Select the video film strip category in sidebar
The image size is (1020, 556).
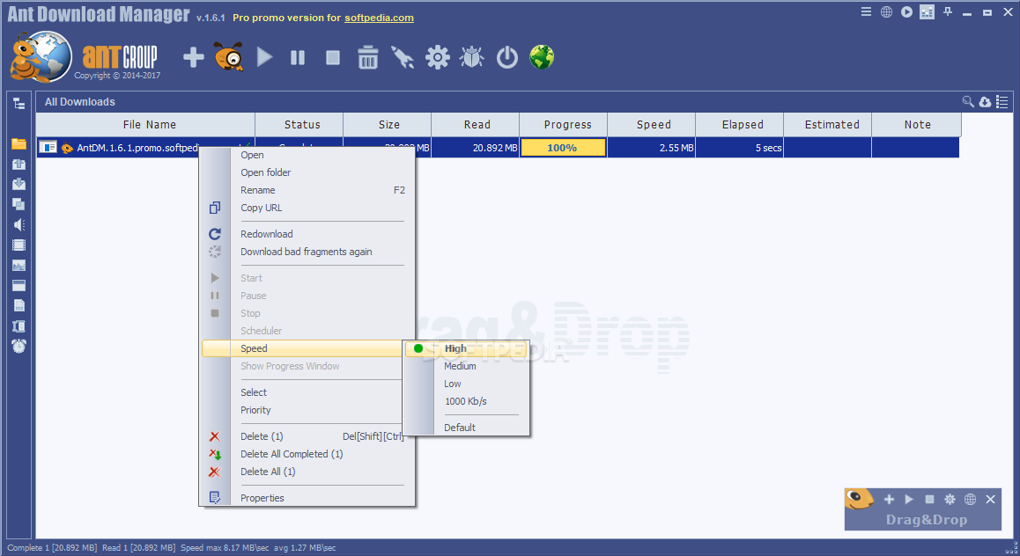pos(18,245)
